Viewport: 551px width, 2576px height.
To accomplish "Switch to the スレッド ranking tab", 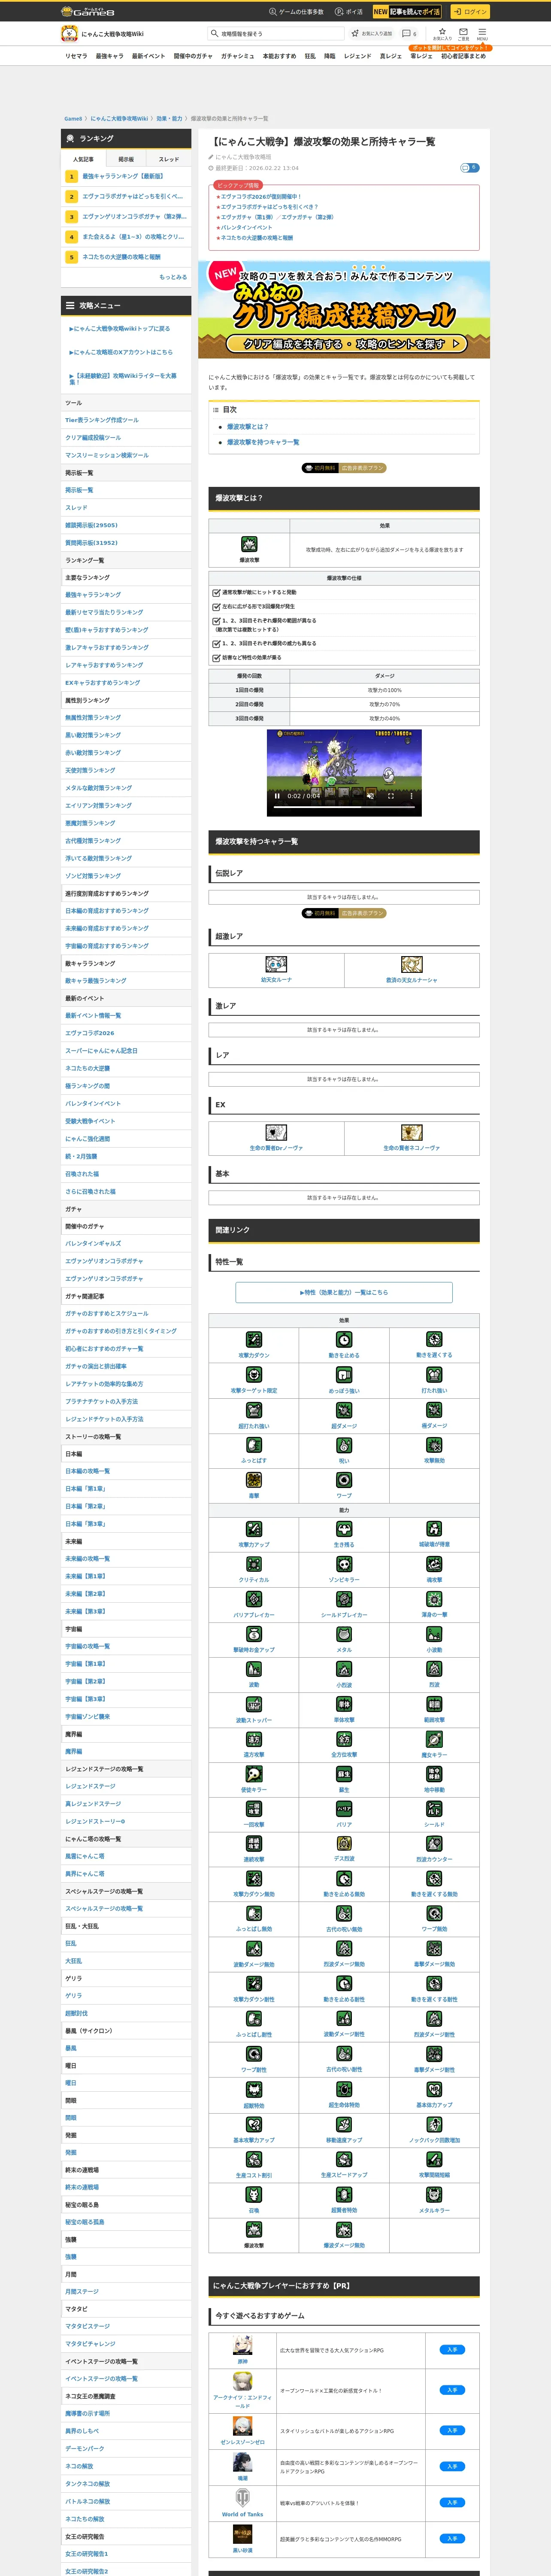I will click(x=169, y=159).
